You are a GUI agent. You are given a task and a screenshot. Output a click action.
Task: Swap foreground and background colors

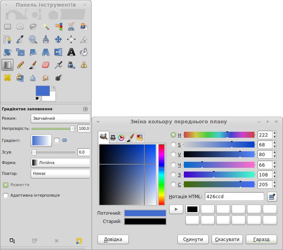click(54, 88)
